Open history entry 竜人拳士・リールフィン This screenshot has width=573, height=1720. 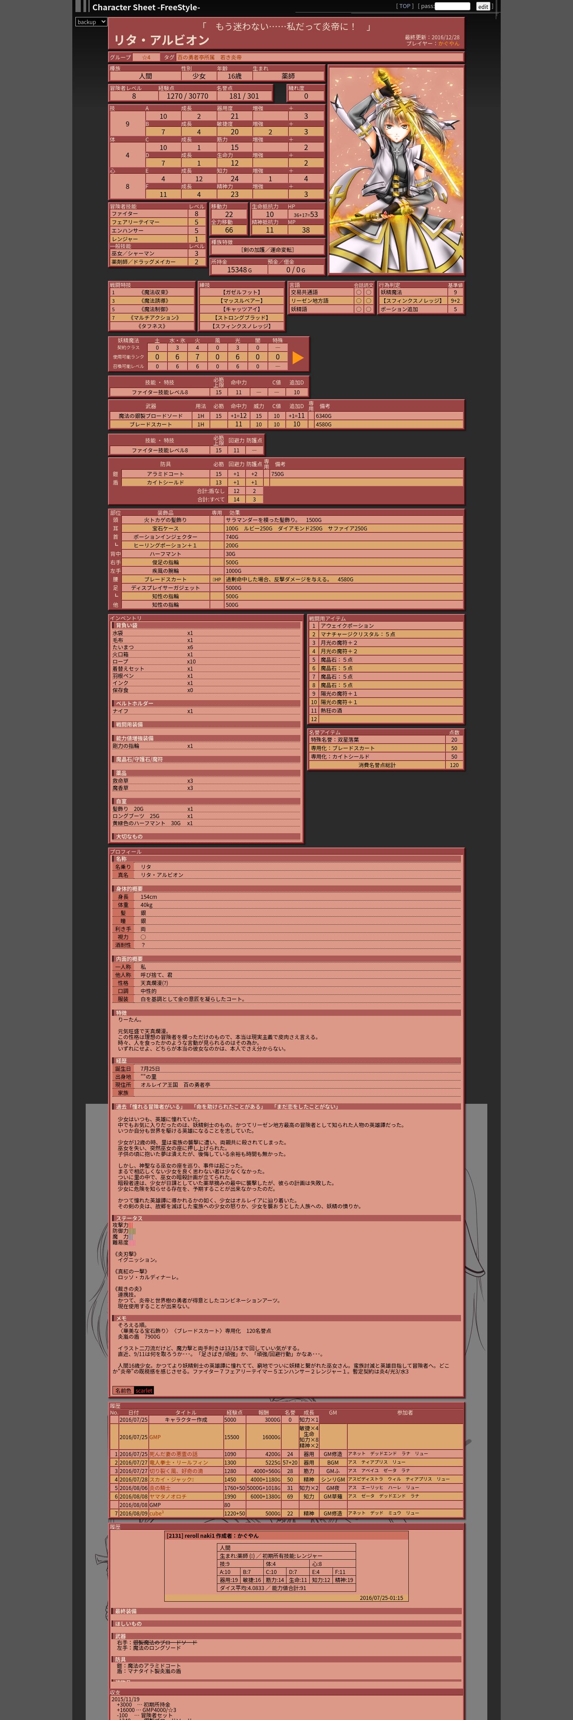(179, 1462)
